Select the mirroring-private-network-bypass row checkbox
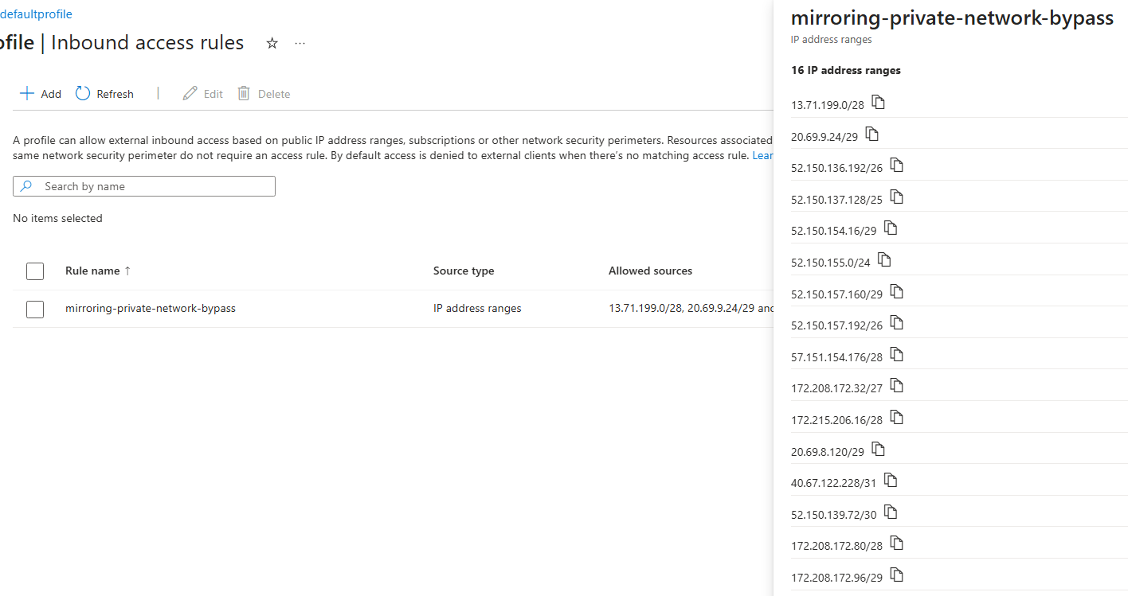The image size is (1128, 596). [x=35, y=310]
